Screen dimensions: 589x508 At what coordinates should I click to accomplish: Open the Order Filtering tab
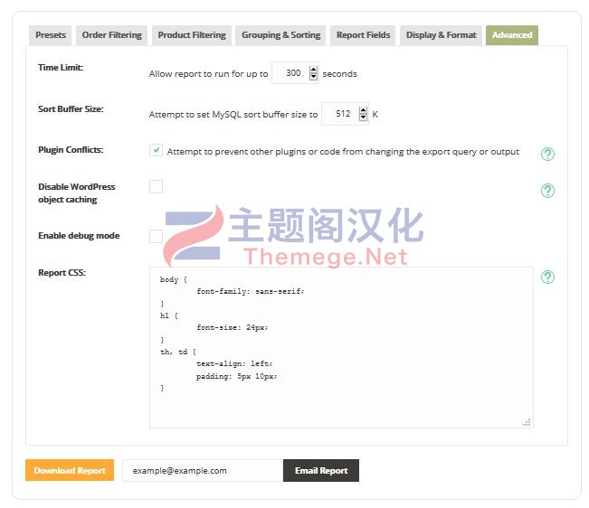pyautogui.click(x=111, y=35)
